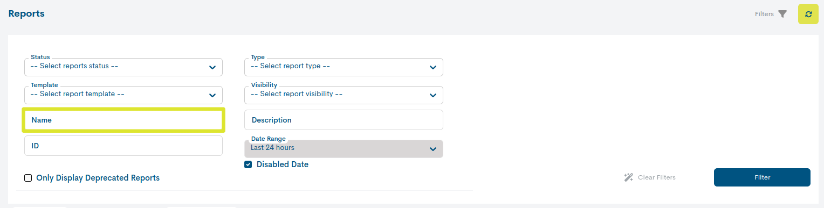
Task: Click the Clear Filters magic wand icon
Action: coord(628,177)
